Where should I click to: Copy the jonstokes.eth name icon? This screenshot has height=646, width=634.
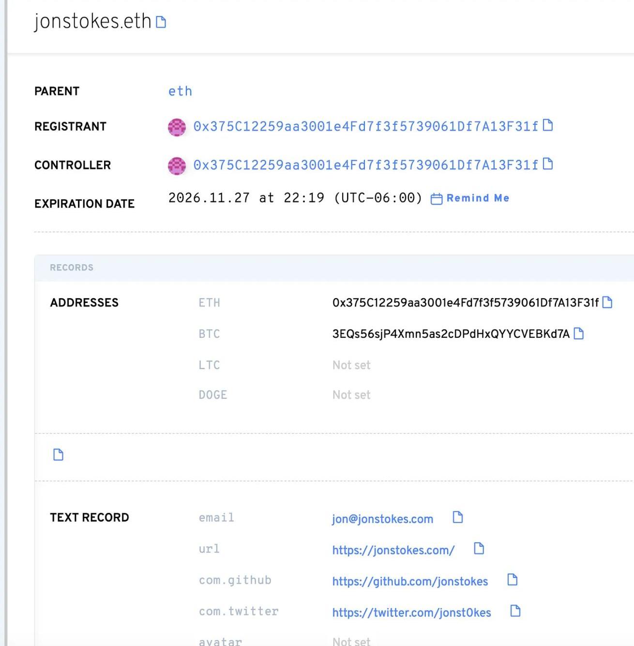(161, 22)
